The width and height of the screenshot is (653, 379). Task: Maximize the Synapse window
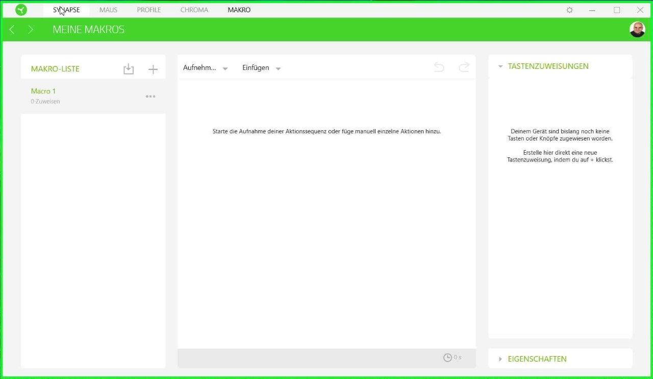pos(617,10)
